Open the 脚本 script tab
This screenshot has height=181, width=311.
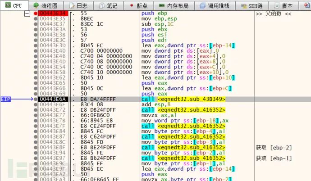(284, 5)
